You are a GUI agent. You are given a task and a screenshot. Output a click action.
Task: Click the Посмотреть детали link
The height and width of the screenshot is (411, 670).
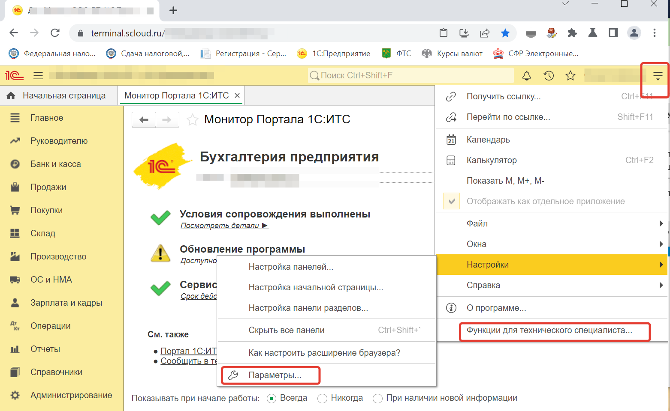pos(224,226)
